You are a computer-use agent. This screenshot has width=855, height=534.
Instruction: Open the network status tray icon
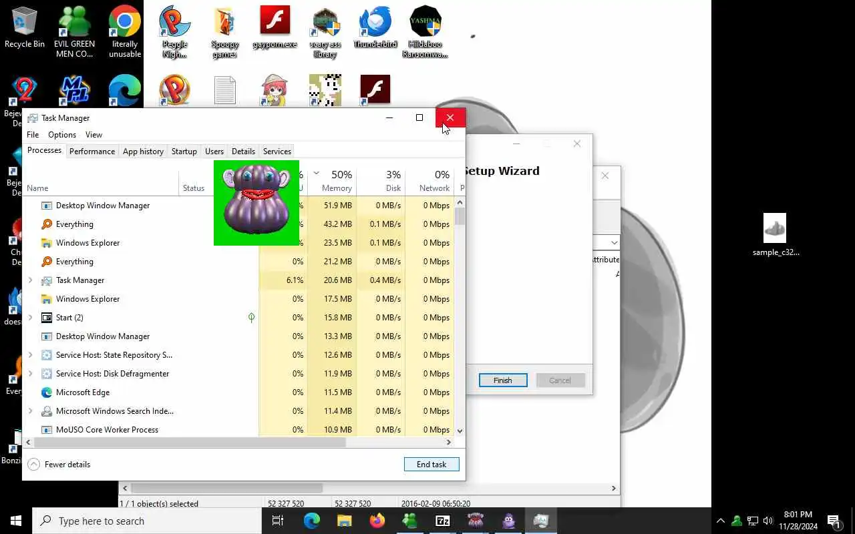click(753, 521)
